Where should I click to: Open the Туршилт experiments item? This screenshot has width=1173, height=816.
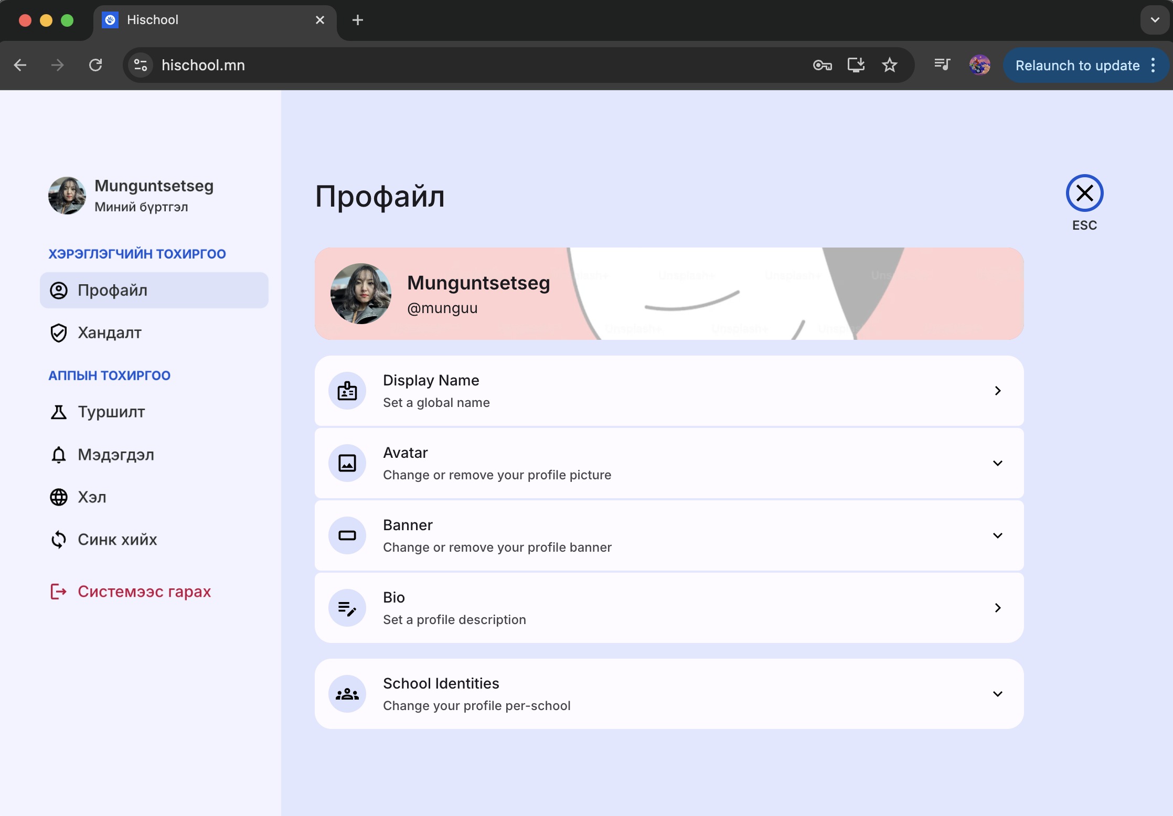pos(111,412)
